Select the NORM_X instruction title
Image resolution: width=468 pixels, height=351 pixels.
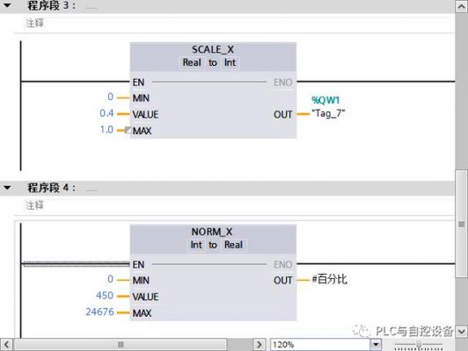[x=212, y=232]
